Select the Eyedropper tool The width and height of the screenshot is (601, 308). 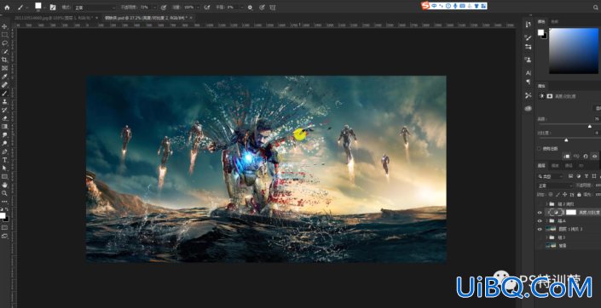4,77
